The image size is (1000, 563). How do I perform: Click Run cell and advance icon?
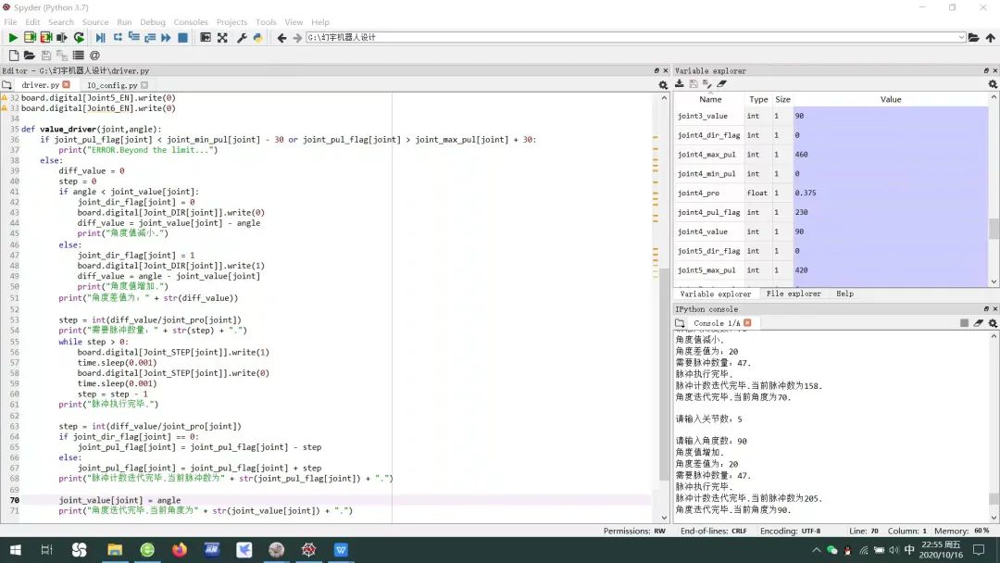coord(46,38)
